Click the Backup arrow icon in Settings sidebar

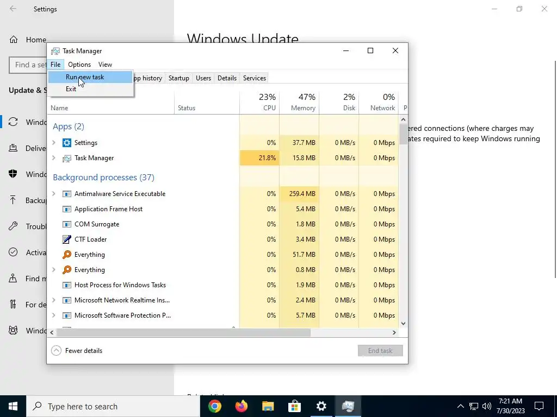[13, 200]
